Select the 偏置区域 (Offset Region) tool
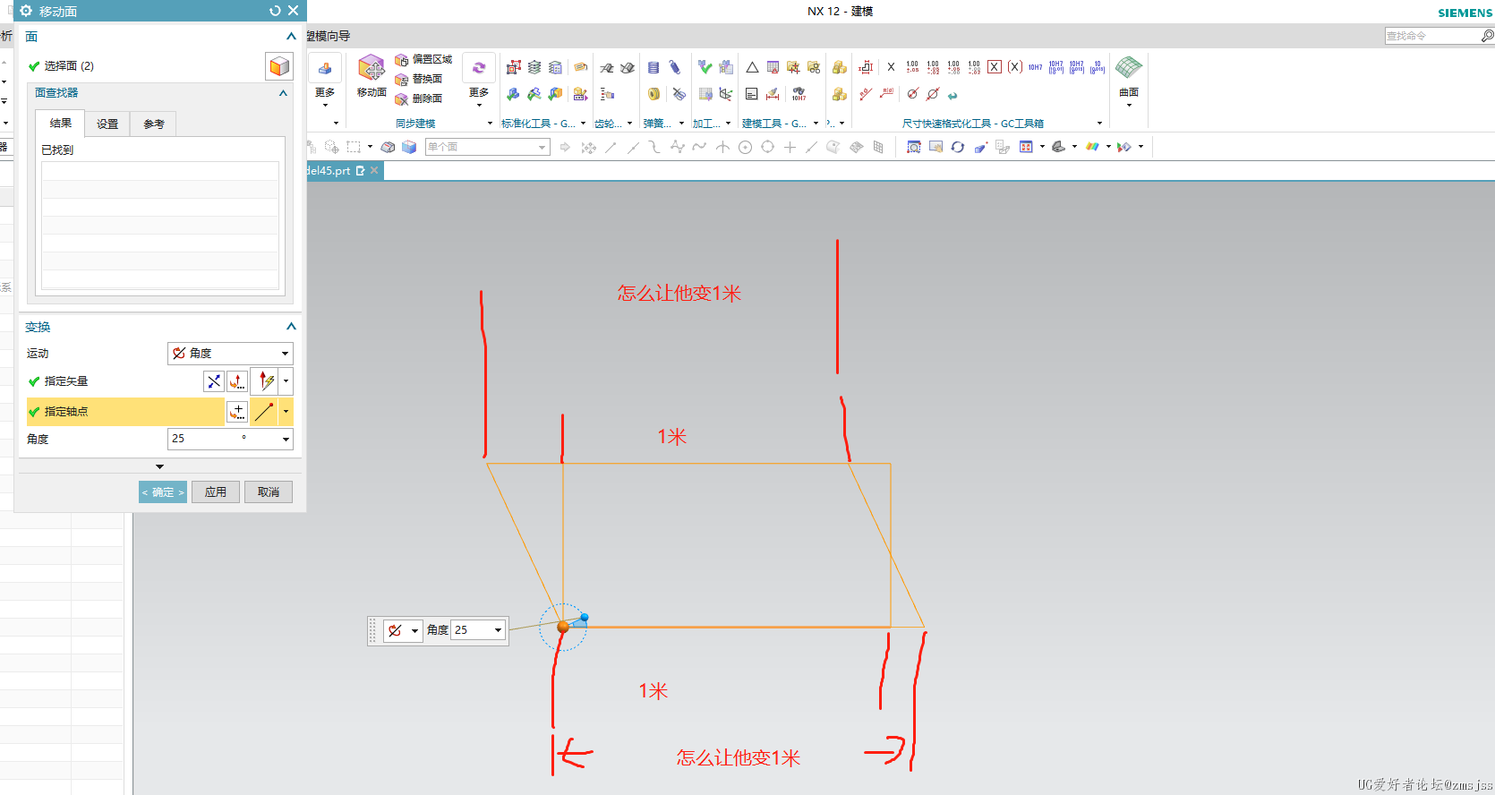 click(423, 59)
